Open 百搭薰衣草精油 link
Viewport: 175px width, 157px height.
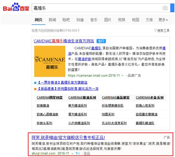tap(147, 114)
